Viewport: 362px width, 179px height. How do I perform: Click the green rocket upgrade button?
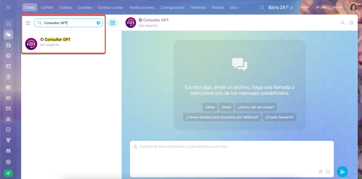point(8,173)
